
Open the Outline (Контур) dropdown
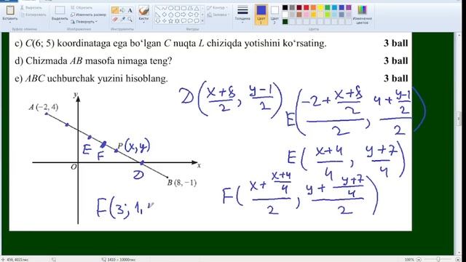coord(217,7)
